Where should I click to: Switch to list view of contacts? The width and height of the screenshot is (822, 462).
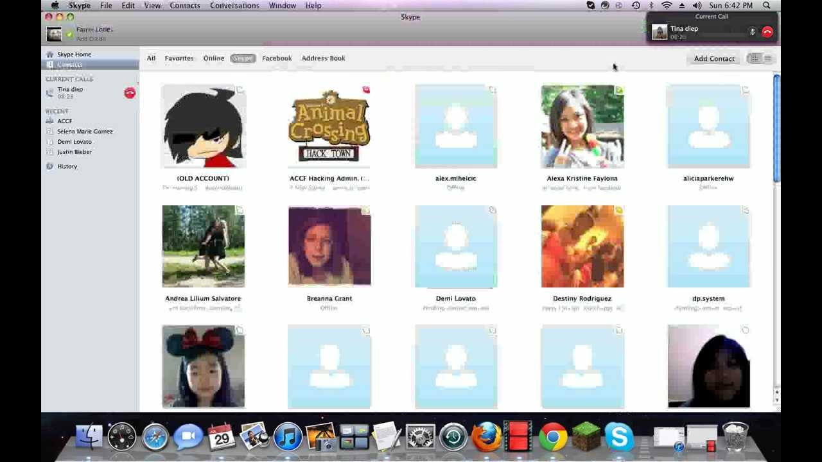coord(767,58)
